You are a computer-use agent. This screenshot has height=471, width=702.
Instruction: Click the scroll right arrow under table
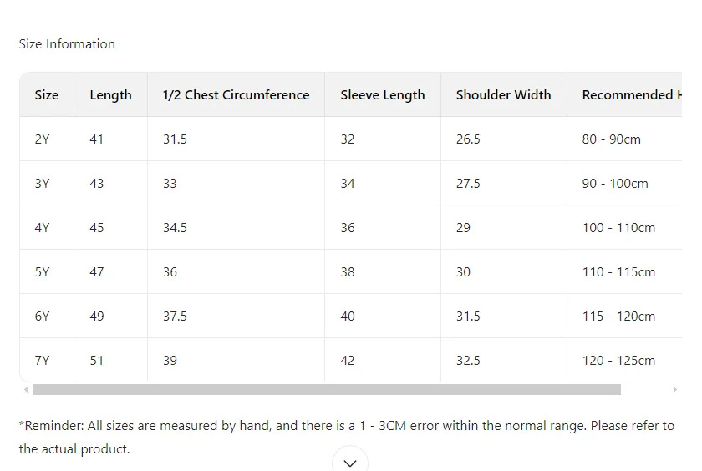click(x=674, y=390)
